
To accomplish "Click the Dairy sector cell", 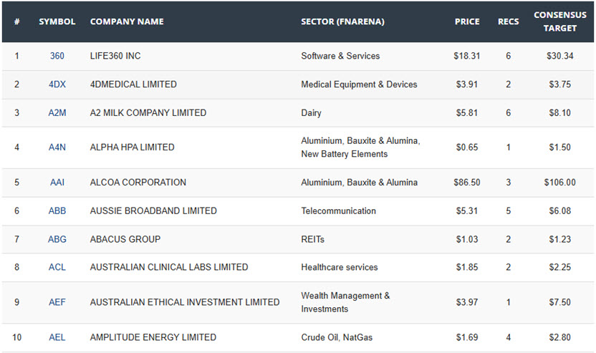I will point(311,113).
